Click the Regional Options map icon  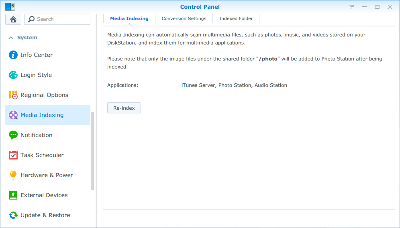tap(13, 95)
